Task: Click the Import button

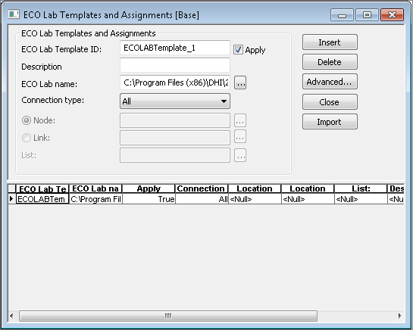Action: click(x=330, y=122)
